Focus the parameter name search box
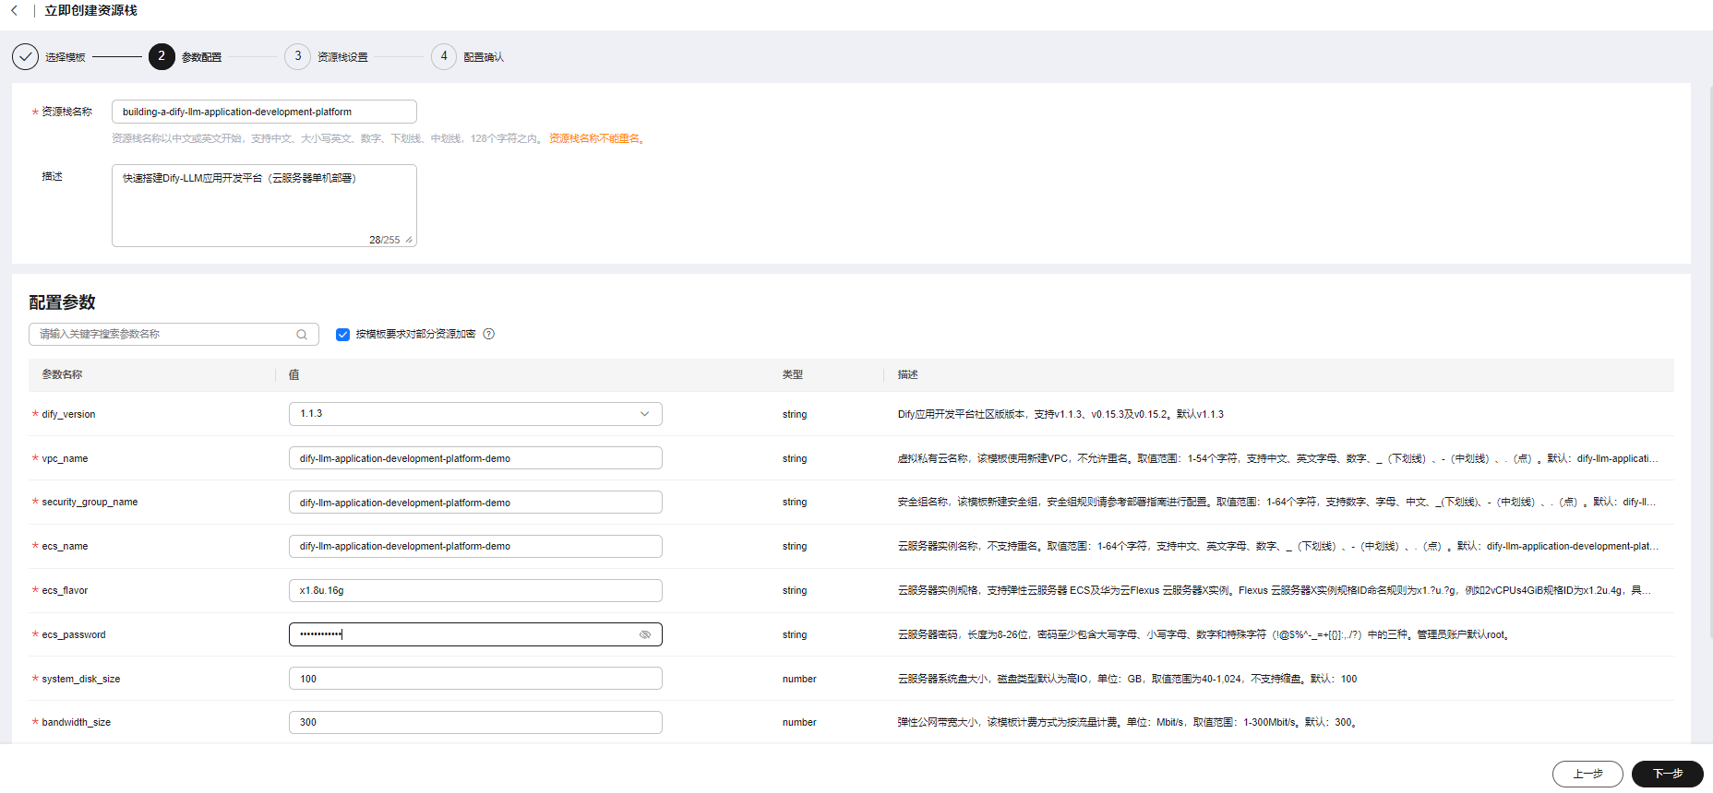Viewport: 1713px width, 793px height. click(174, 334)
